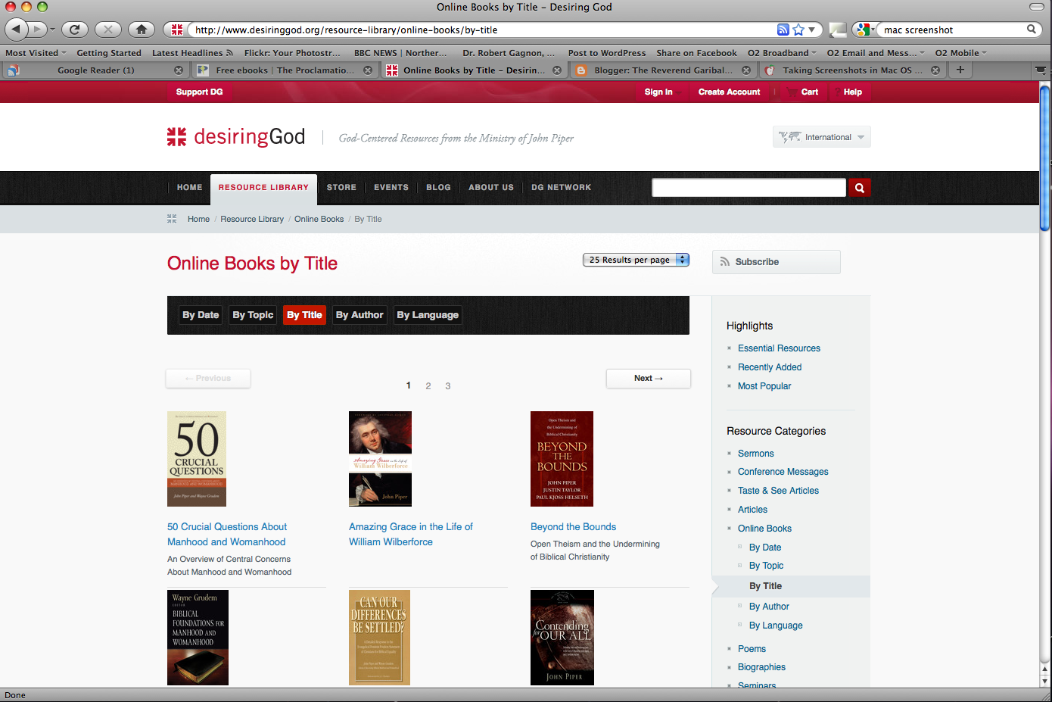Viewport: 1052px width, 702px height.
Task: Click the Contending for Our All cover
Action: coord(562,638)
